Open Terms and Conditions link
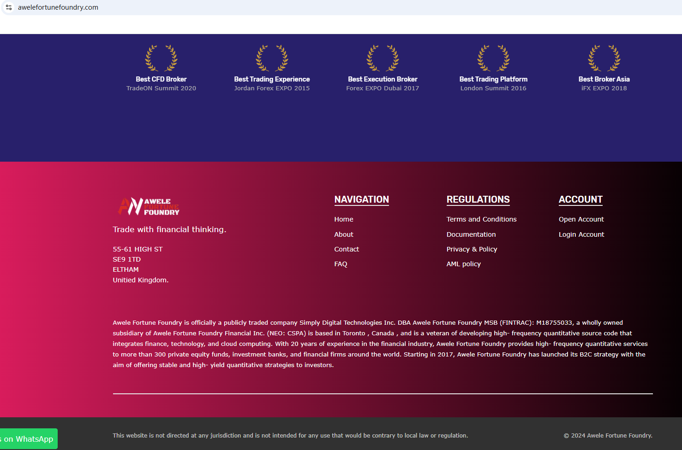 481,219
